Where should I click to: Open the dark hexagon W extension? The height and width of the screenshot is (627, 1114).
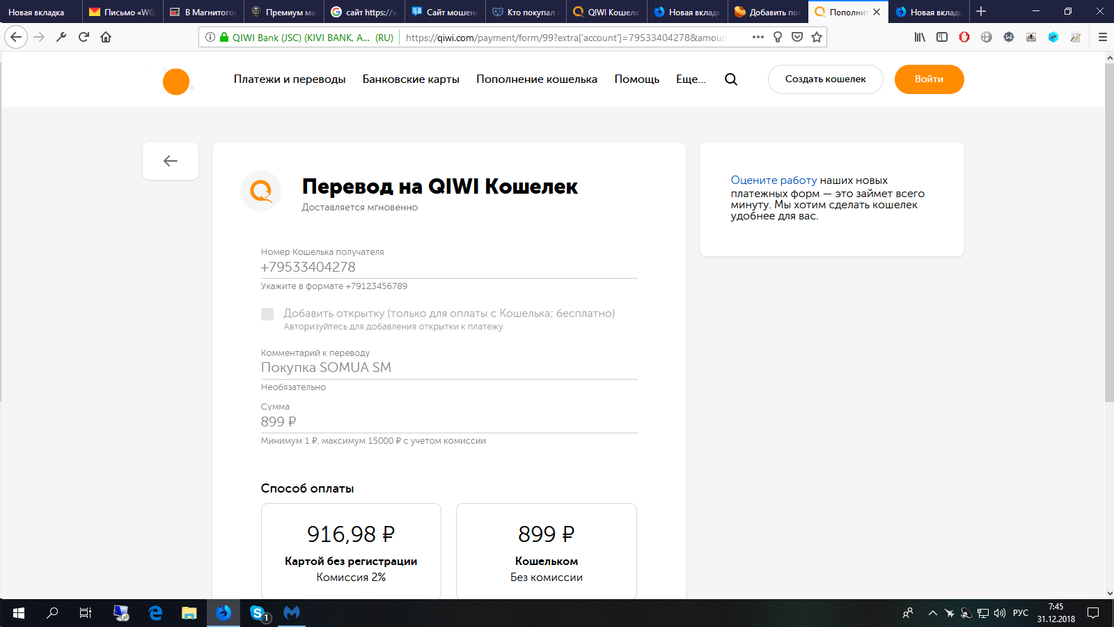pos(1009,37)
